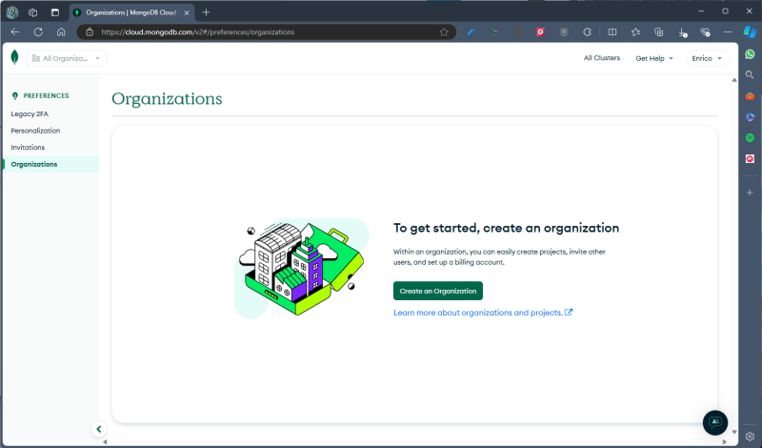Select Organizations in the sidebar

[x=51, y=164]
